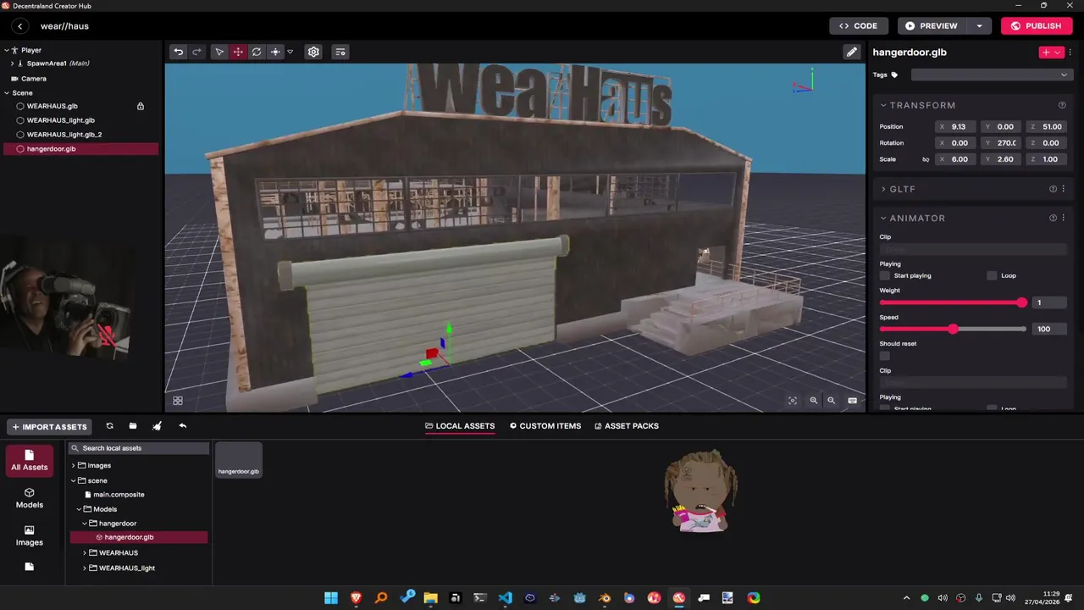Select All Assets category

[29, 460]
